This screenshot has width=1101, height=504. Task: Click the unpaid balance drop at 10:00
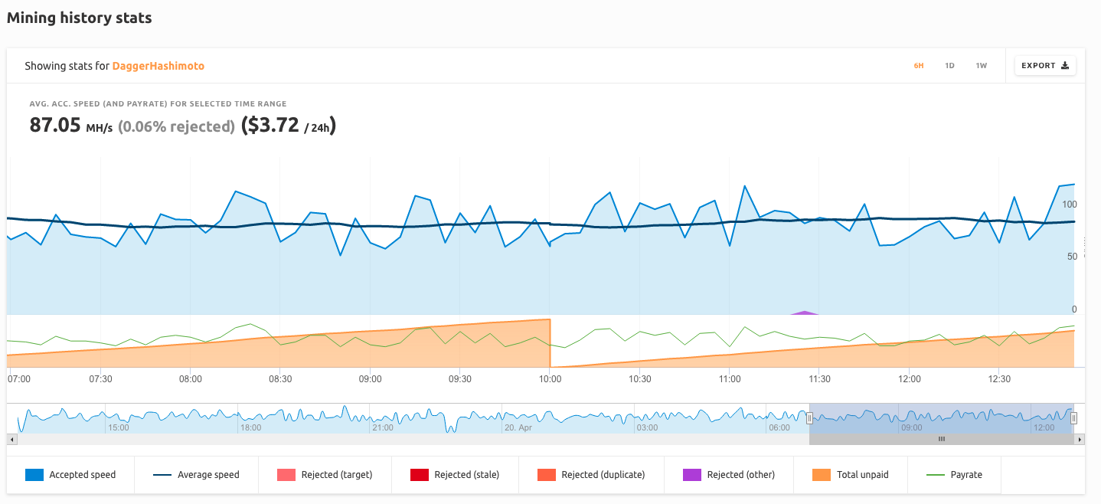(550, 343)
